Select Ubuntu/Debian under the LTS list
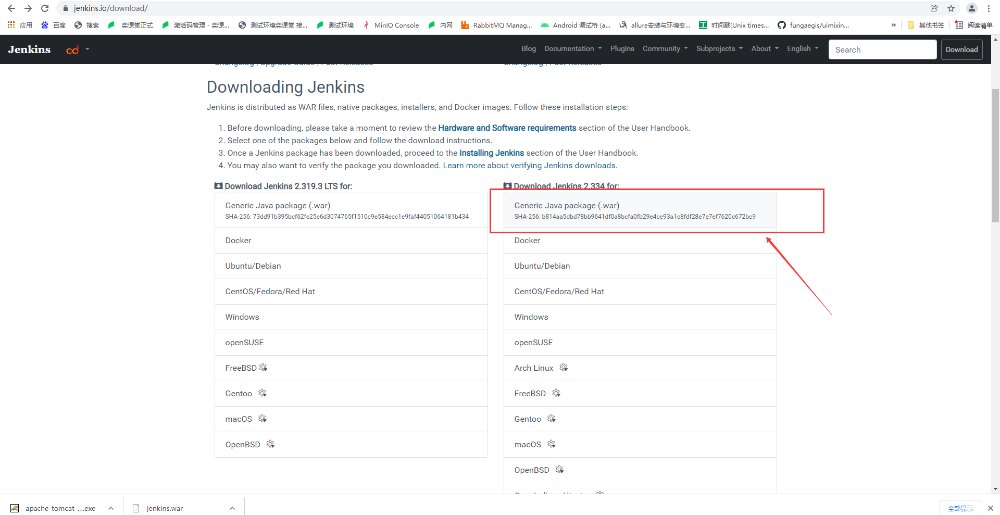Image resolution: width=1000 pixels, height=515 pixels. point(351,266)
